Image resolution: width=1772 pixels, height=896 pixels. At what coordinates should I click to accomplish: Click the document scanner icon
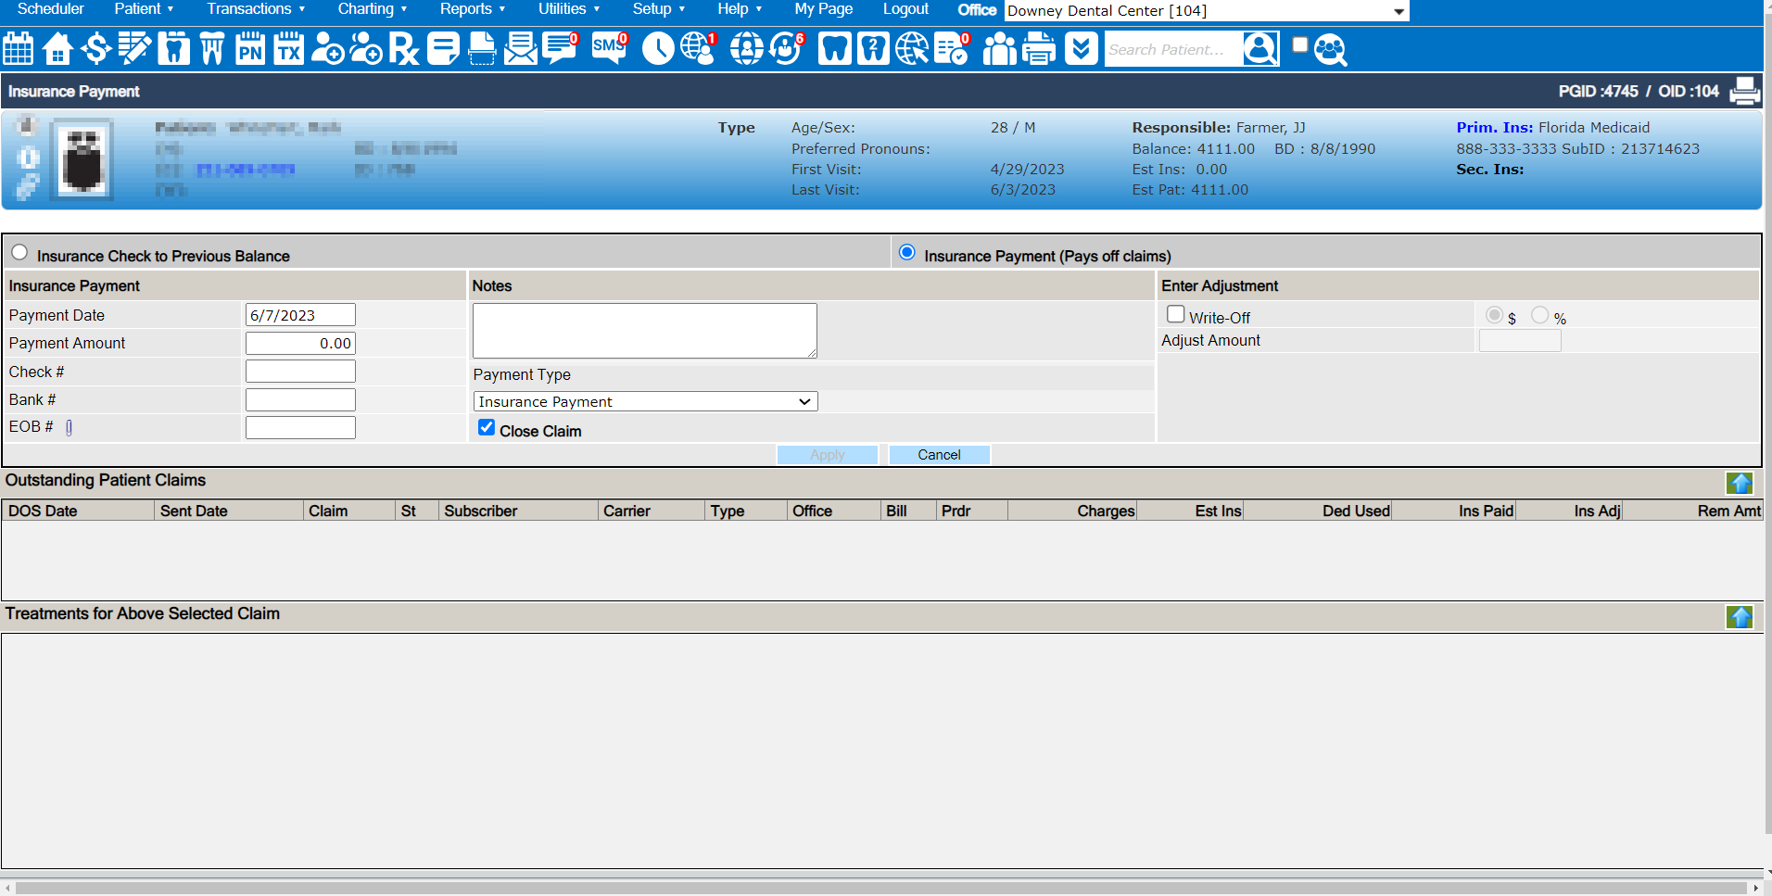click(x=482, y=48)
